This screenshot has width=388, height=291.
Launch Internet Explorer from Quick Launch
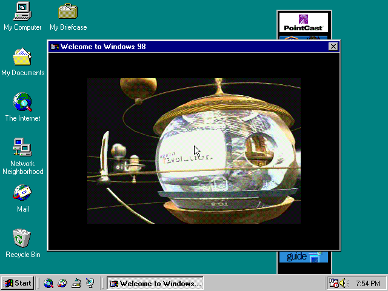[x=48, y=283]
